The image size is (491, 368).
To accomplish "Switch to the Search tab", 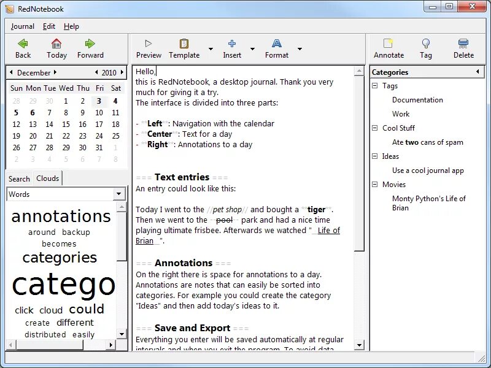I will [x=19, y=178].
